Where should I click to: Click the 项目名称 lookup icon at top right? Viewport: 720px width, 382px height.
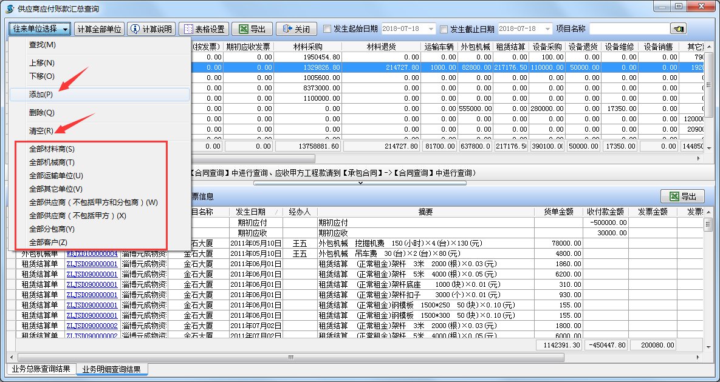click(x=679, y=28)
